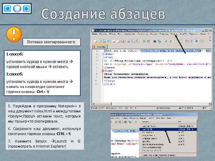Screen dimensions: 215x161
Task: Click Close file icon in upper Notepad++ toolbar
Action: pos(113,41)
